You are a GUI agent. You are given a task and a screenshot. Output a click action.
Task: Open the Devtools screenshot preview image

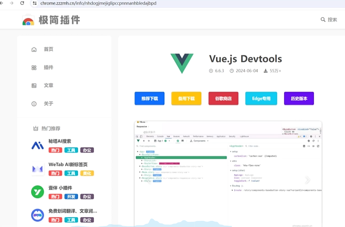[228, 174]
